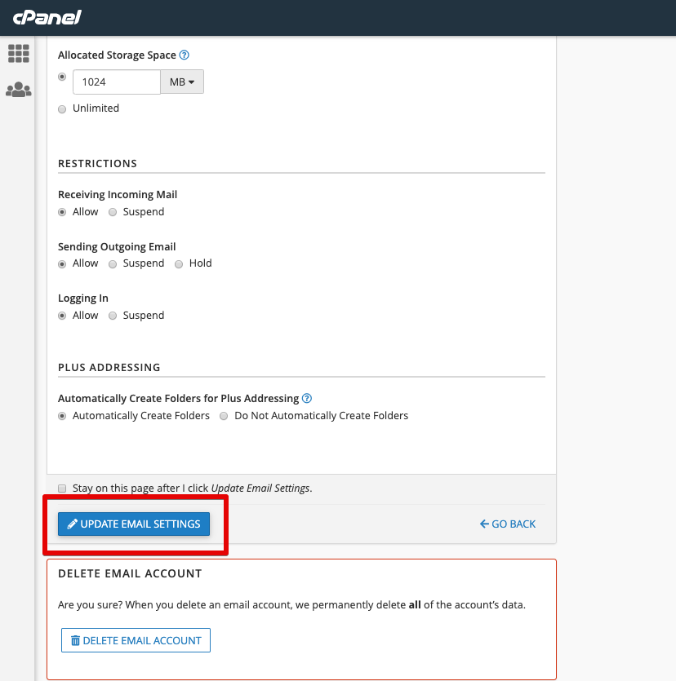
Task: Open help for Allocated Storage Space
Action: coord(185,55)
